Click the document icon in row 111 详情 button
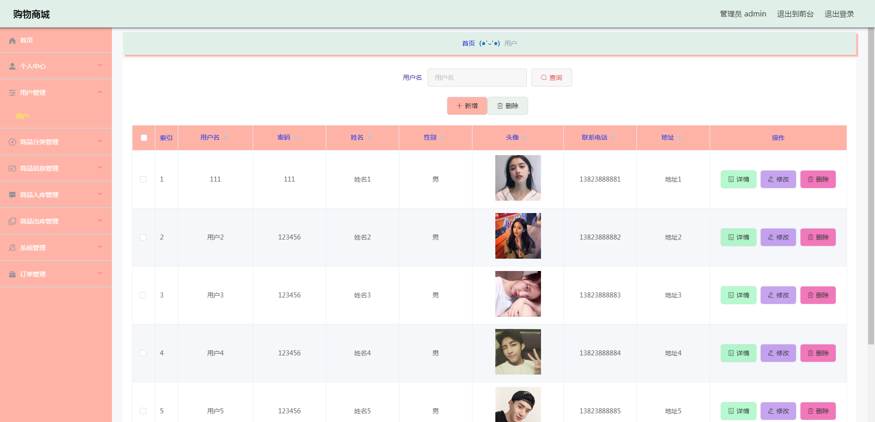Image resolution: width=875 pixels, height=422 pixels. coord(731,180)
